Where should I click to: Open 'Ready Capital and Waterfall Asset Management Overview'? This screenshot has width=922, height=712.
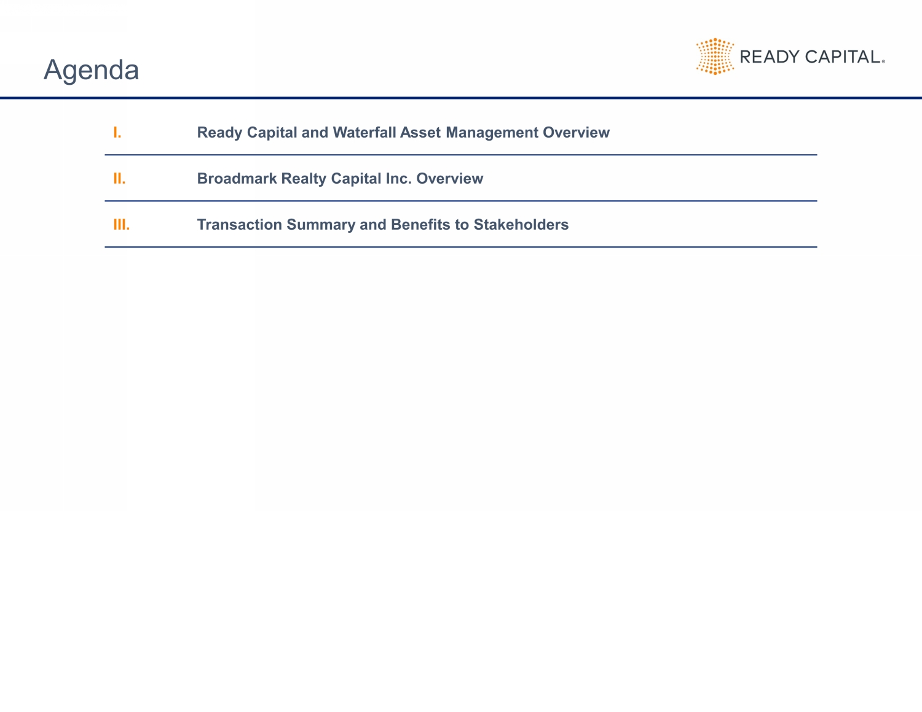click(403, 133)
